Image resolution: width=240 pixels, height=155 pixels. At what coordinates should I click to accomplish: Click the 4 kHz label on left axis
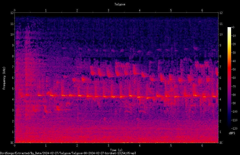13,99
